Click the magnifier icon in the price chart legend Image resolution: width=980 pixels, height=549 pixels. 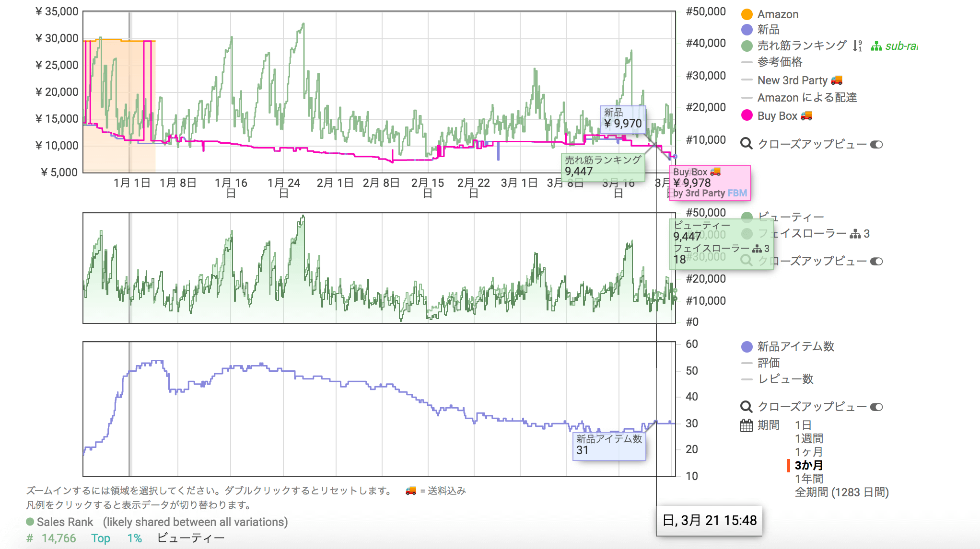(746, 143)
